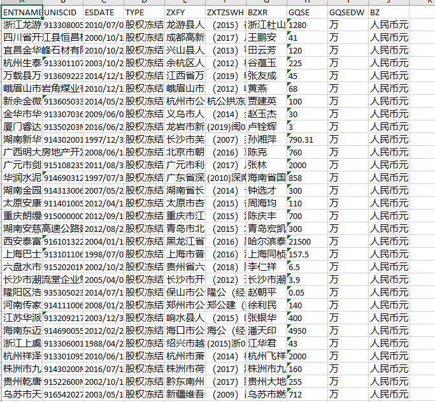The height and width of the screenshot is (402, 435).
Task: Select the 陈庆丰 cell
Action: 267,216
